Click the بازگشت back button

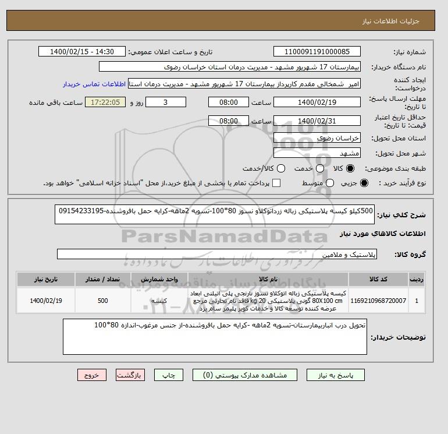pos(130,375)
